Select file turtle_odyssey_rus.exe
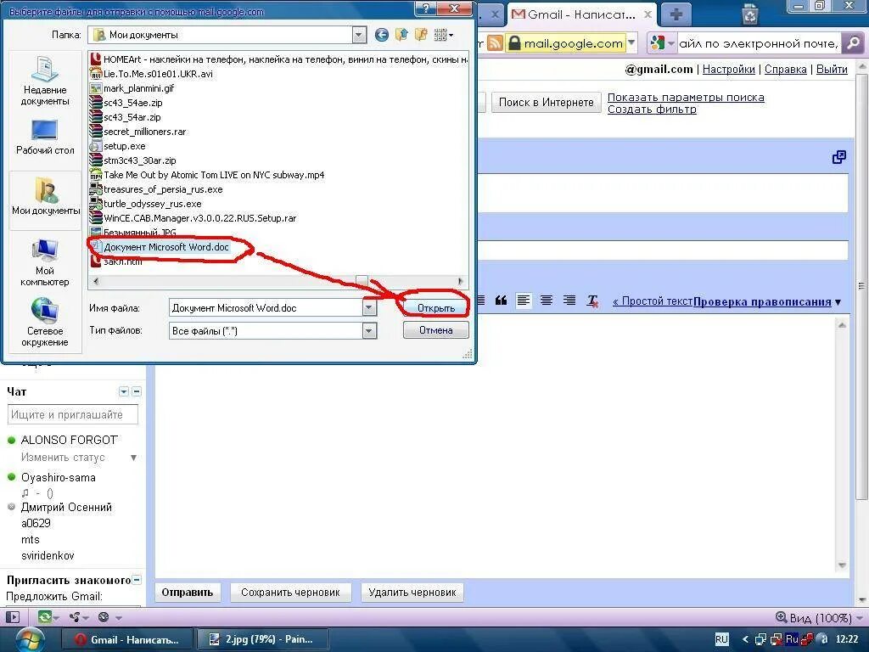This screenshot has width=869, height=652. pyautogui.click(x=146, y=204)
